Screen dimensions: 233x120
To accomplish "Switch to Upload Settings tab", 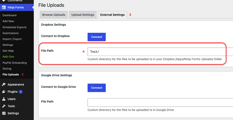I will point(83,15).
